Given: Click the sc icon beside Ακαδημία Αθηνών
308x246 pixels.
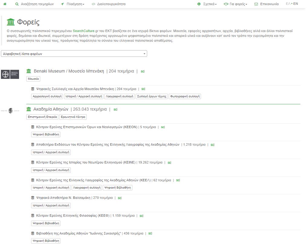Looking at the screenshot, I should click(x=115, y=109).
